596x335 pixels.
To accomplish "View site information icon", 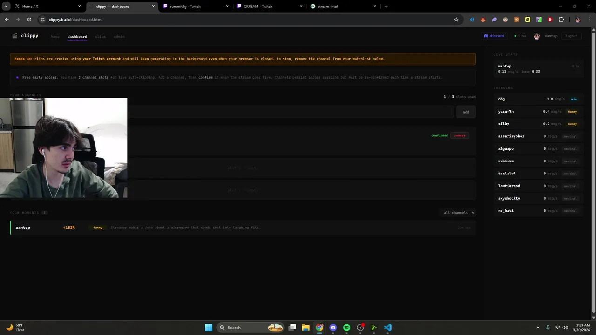I will [42, 20].
